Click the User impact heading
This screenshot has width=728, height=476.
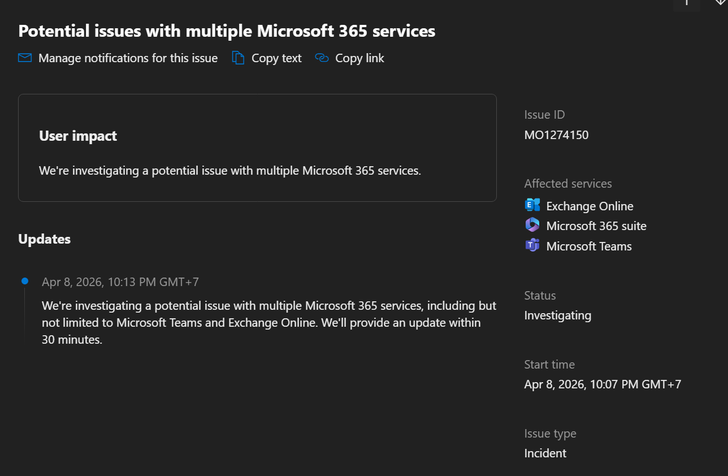click(x=78, y=136)
